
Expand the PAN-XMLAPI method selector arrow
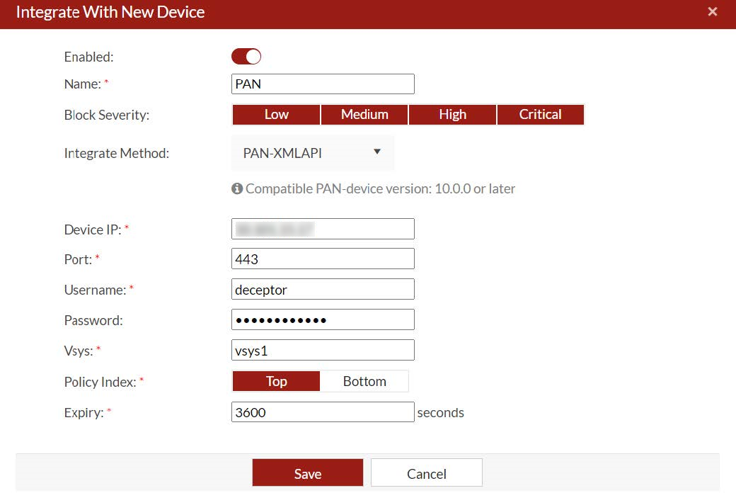[x=377, y=153]
